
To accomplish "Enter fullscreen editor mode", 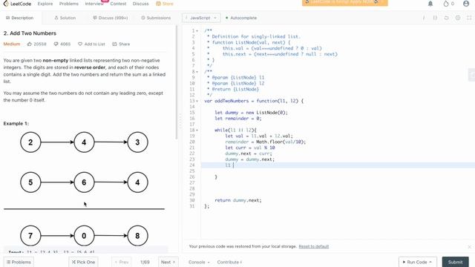I will tap(469, 18).
